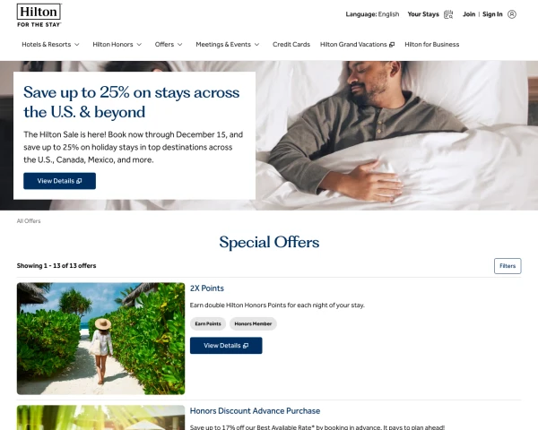The image size is (538, 430).
Task: Click View Details for 2X Points
Action: (x=226, y=346)
